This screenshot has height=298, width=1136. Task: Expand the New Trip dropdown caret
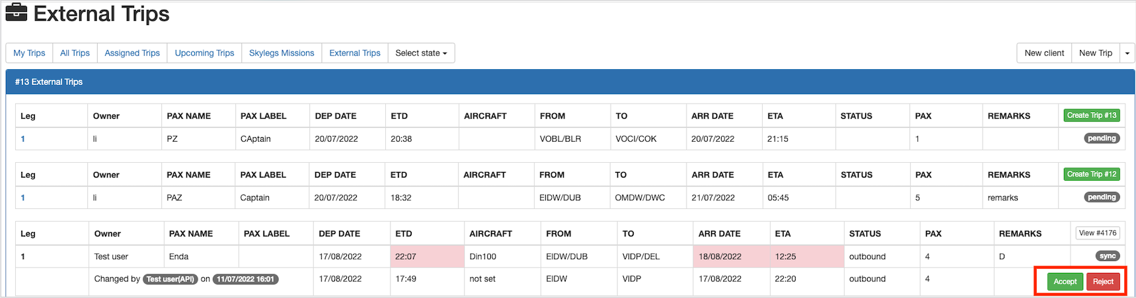coord(1127,53)
